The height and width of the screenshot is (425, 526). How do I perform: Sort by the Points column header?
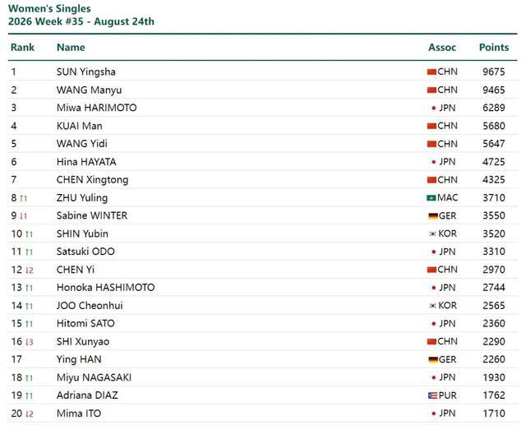point(494,48)
